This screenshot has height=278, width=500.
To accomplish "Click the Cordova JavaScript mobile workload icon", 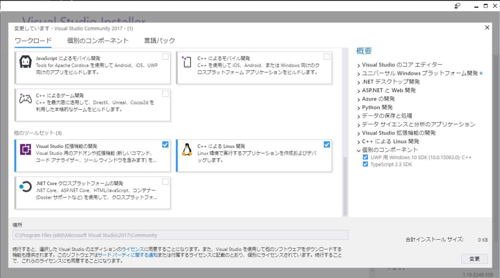I will coord(26,62).
